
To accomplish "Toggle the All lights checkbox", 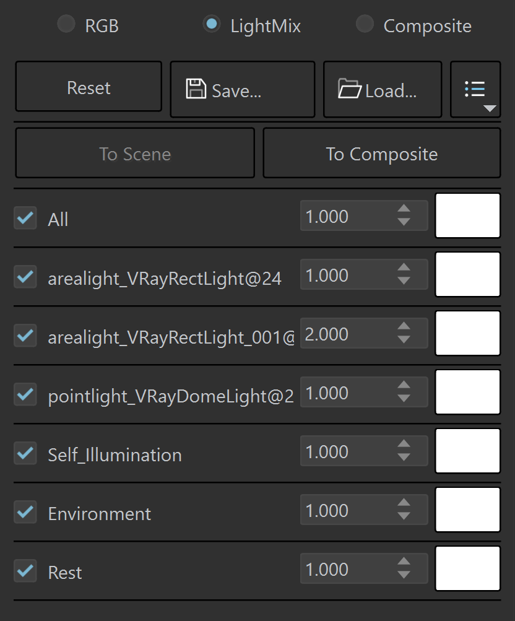I will [x=25, y=217].
